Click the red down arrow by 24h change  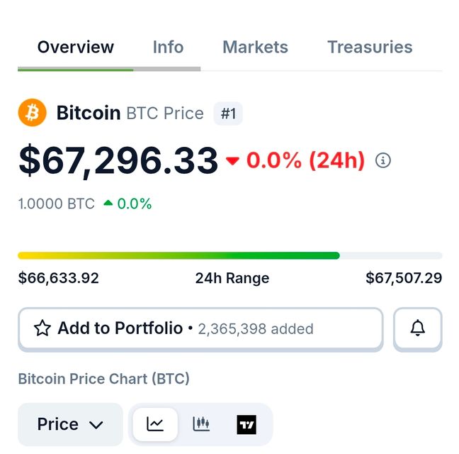pos(232,161)
